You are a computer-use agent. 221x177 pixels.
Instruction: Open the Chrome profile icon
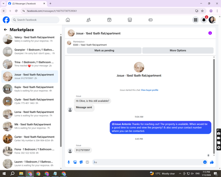pyautogui.click(x=211, y=11)
